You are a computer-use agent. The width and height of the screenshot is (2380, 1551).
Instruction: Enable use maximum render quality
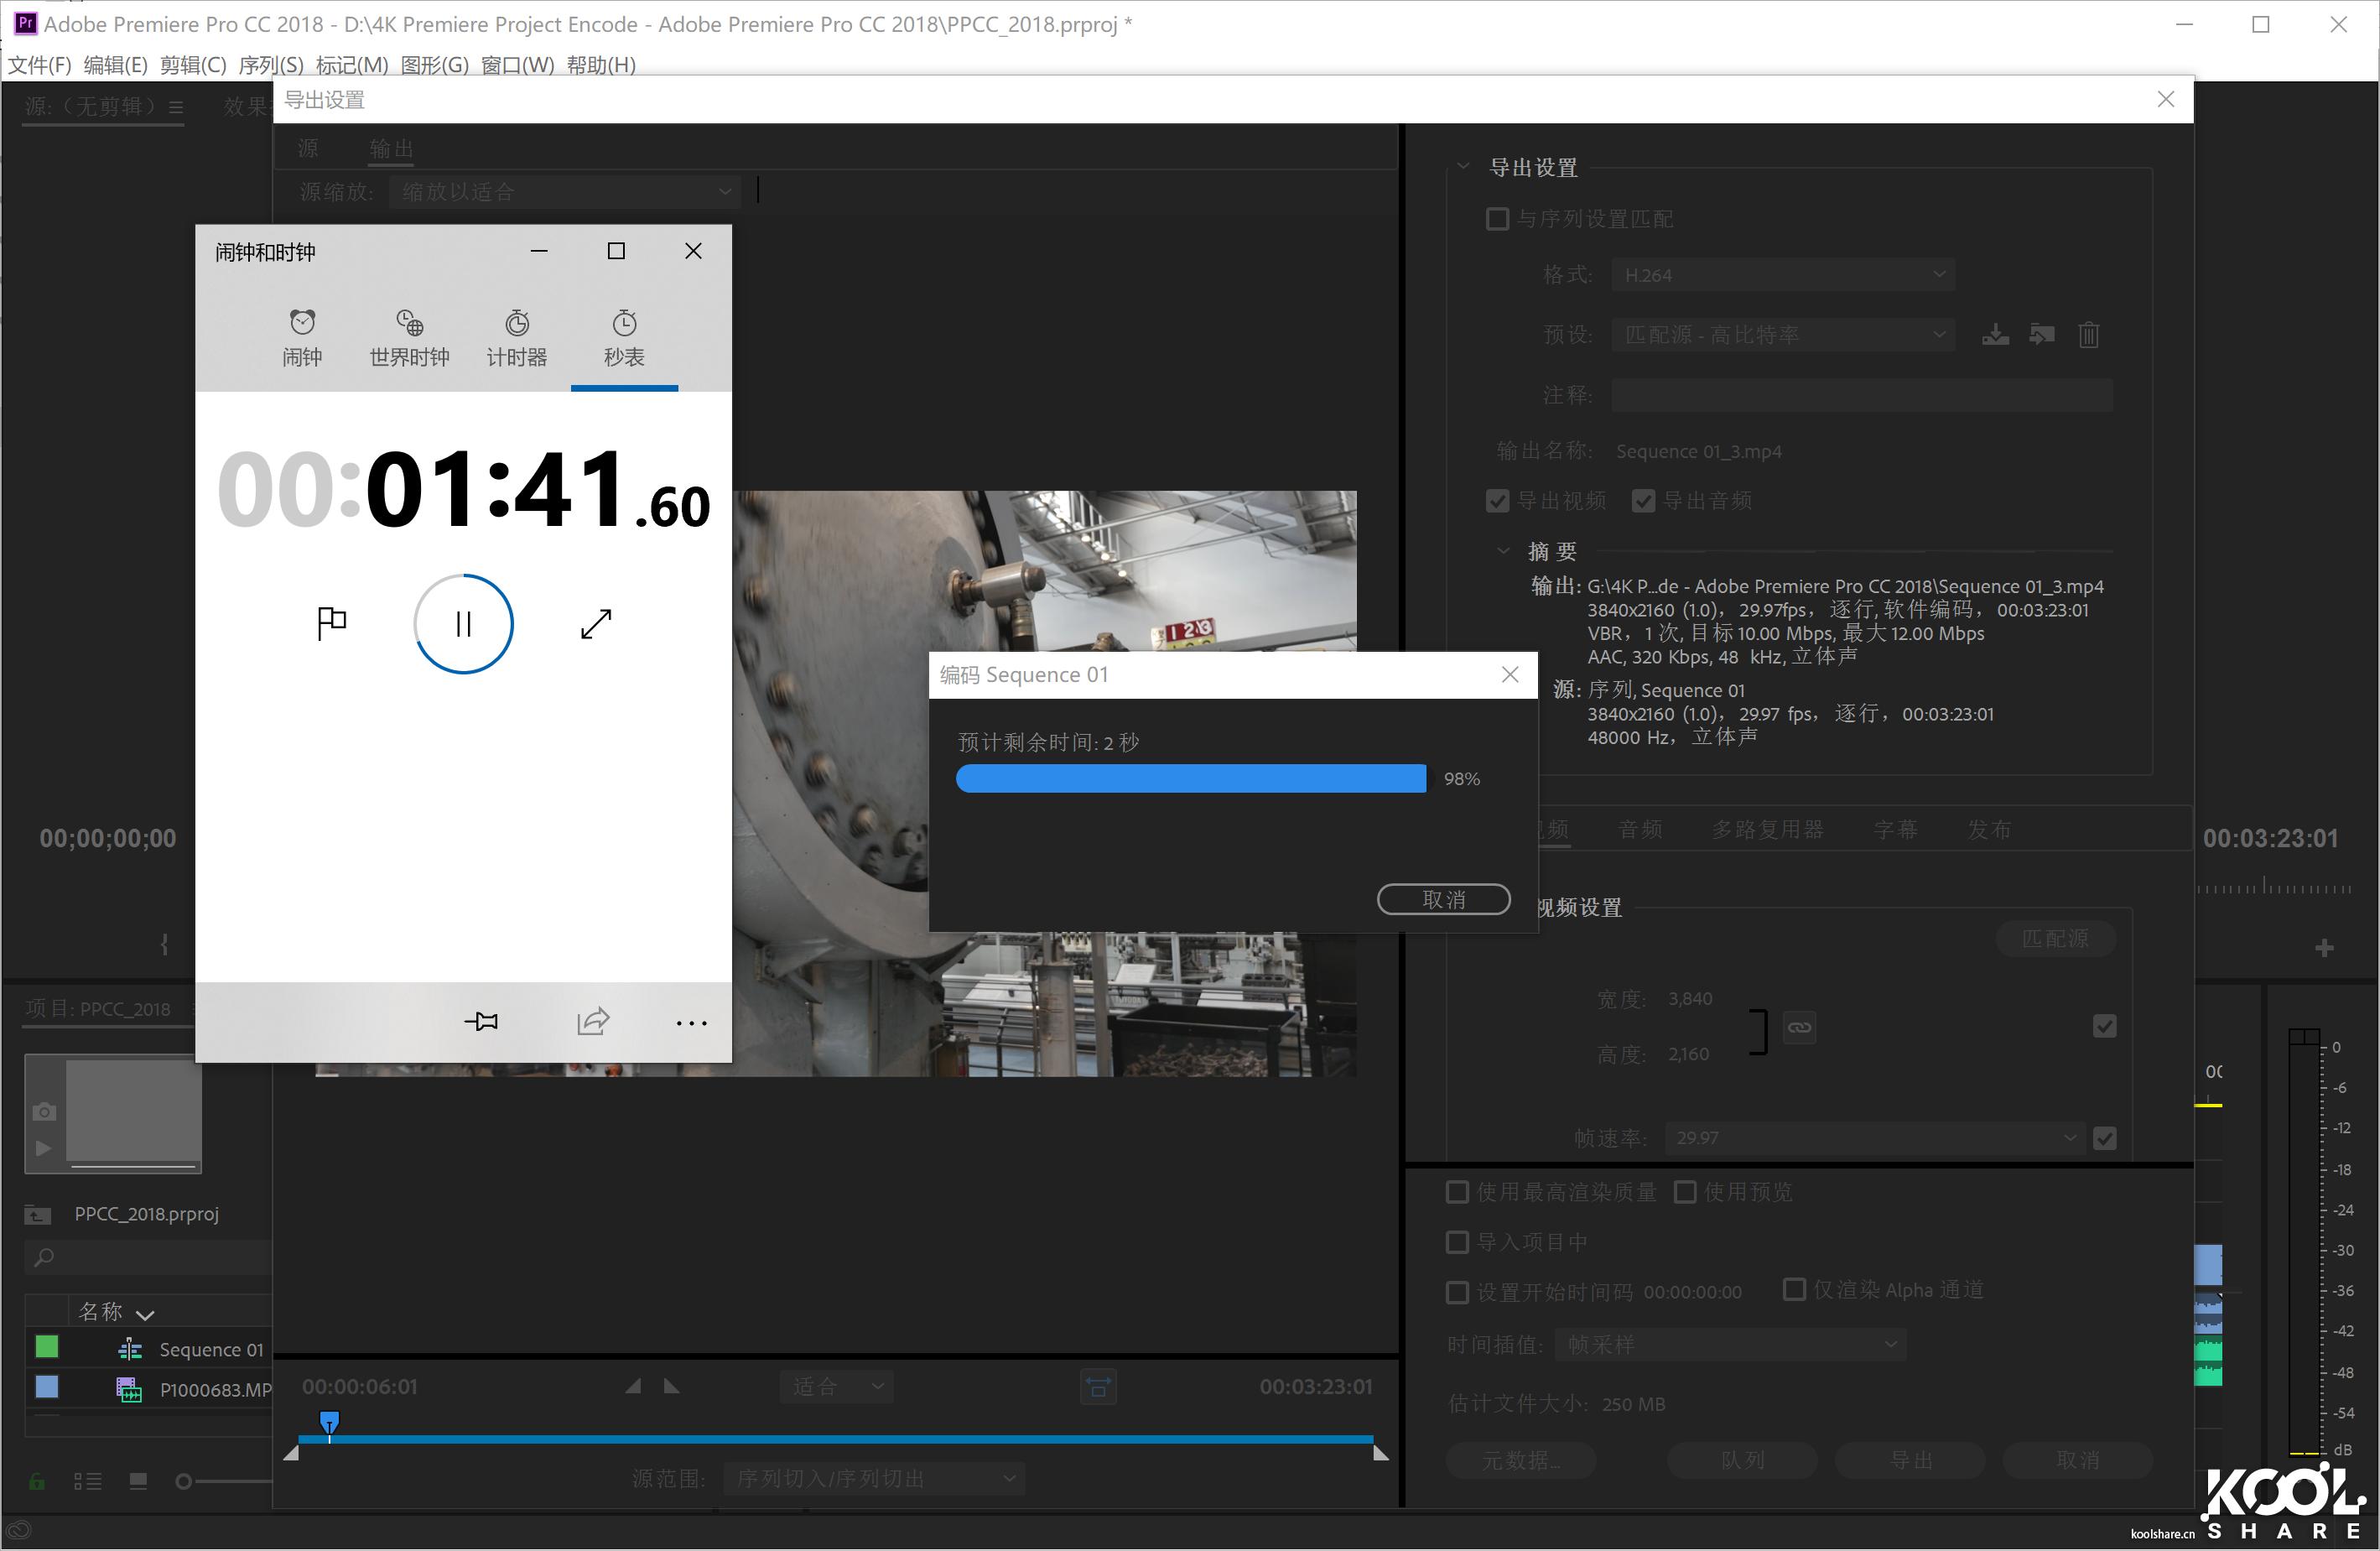click(1457, 1192)
